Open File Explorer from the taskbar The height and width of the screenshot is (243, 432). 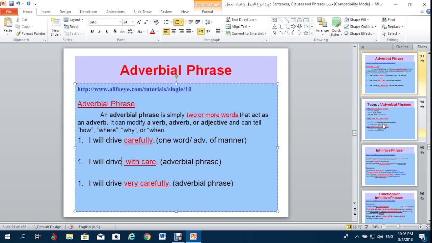tap(70, 237)
